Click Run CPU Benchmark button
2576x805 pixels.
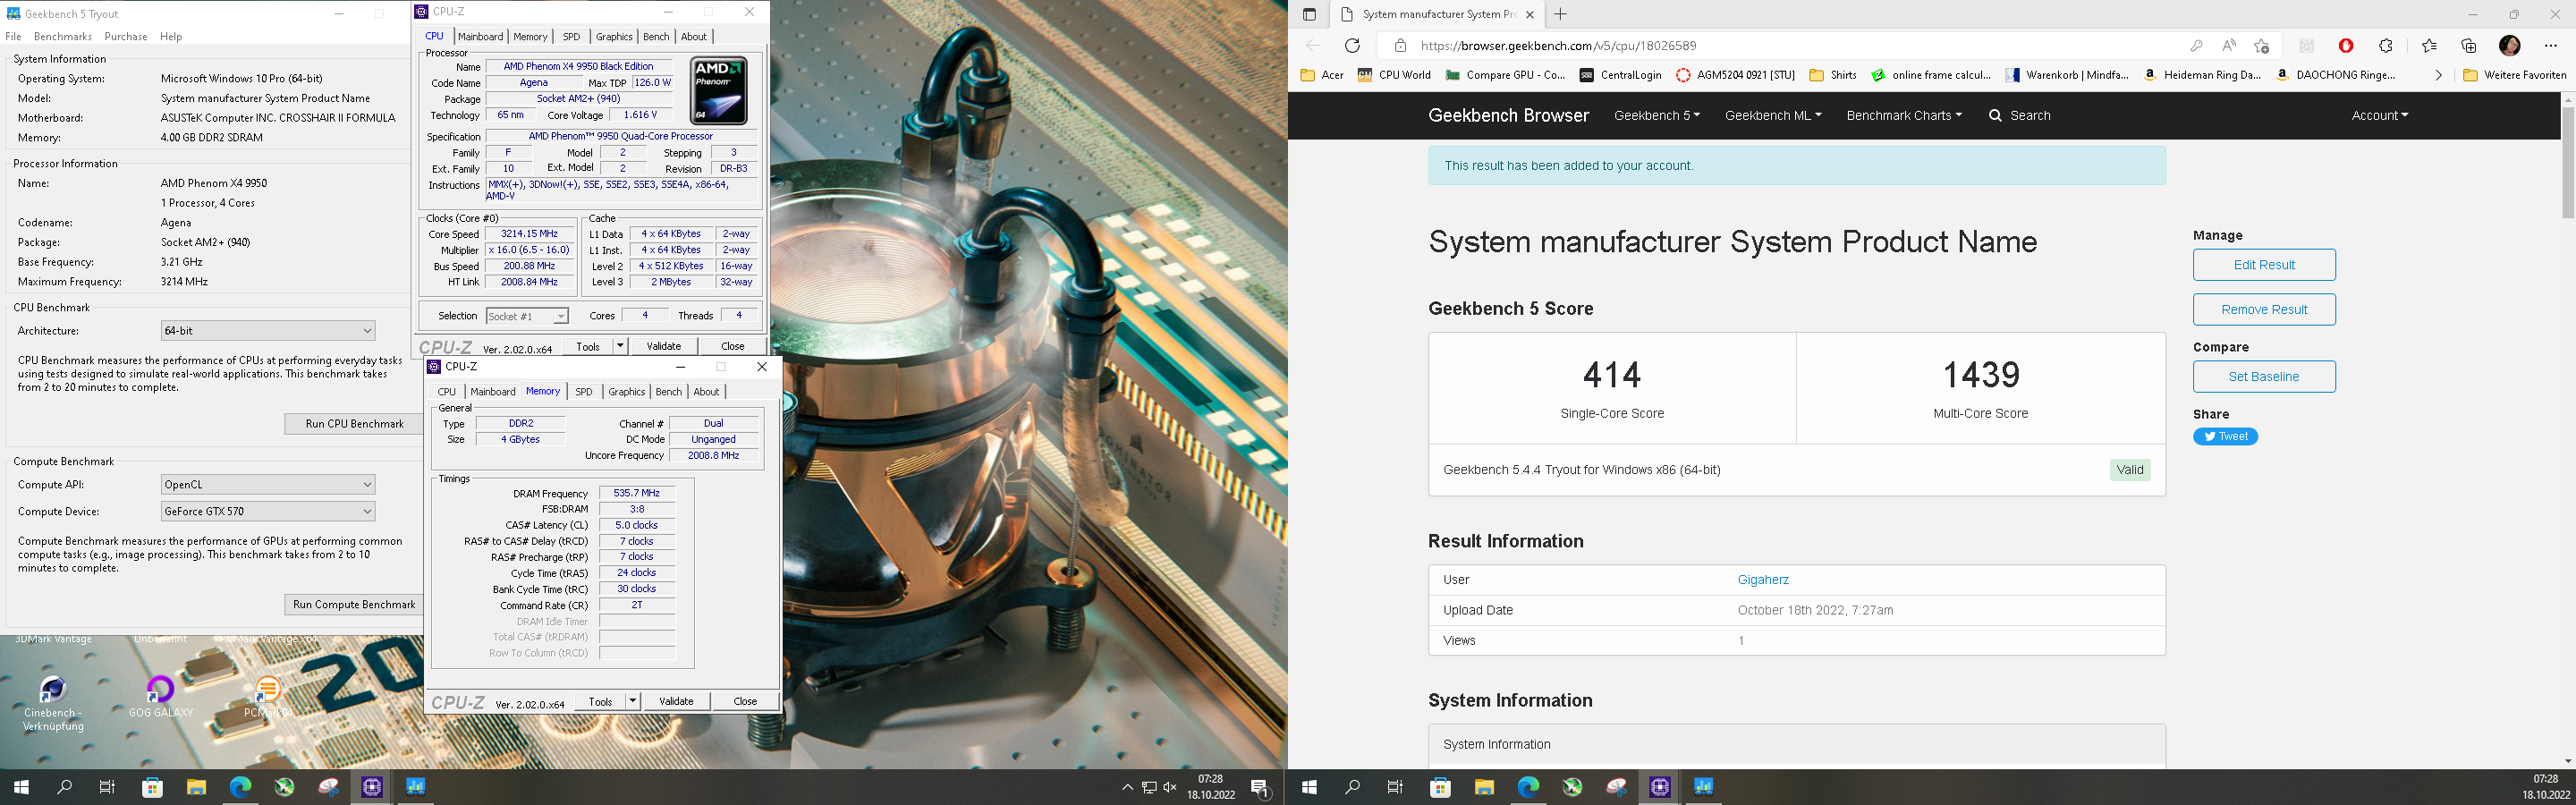pos(354,424)
